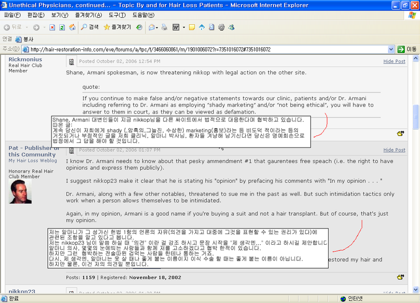
Task: Click the Windows flag logo throbber
Action: (412, 15)
